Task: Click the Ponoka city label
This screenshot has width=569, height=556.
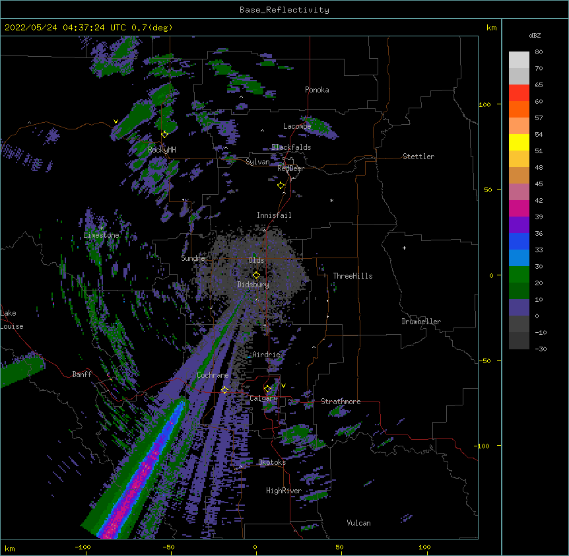Action: (x=317, y=90)
